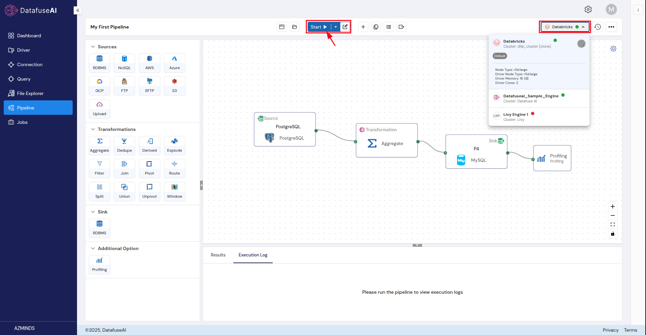The image size is (646, 335).
Task: Select the Unpivot transformation
Action: pos(149,191)
